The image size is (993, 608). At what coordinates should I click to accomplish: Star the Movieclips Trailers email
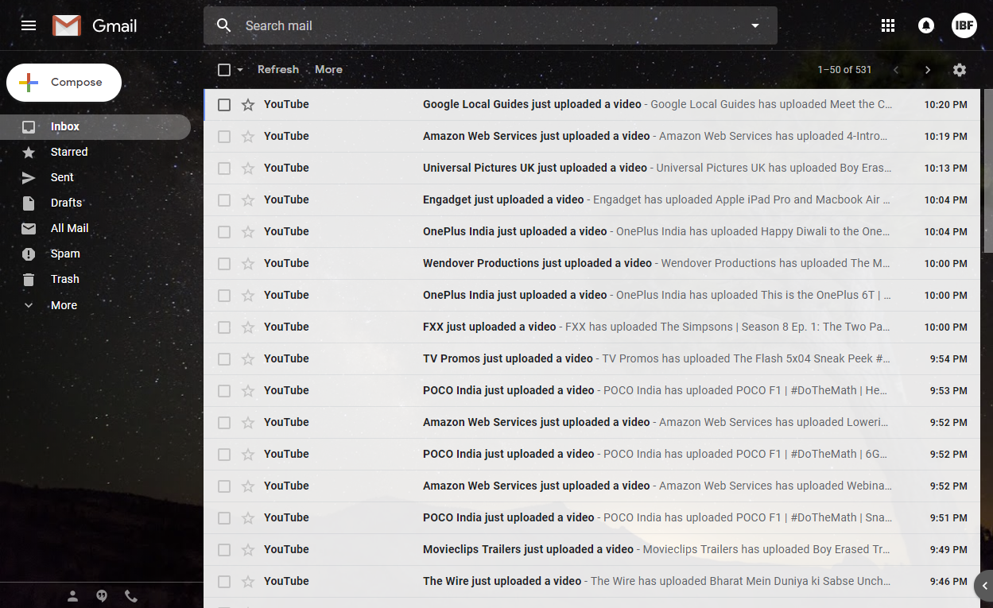(x=248, y=549)
